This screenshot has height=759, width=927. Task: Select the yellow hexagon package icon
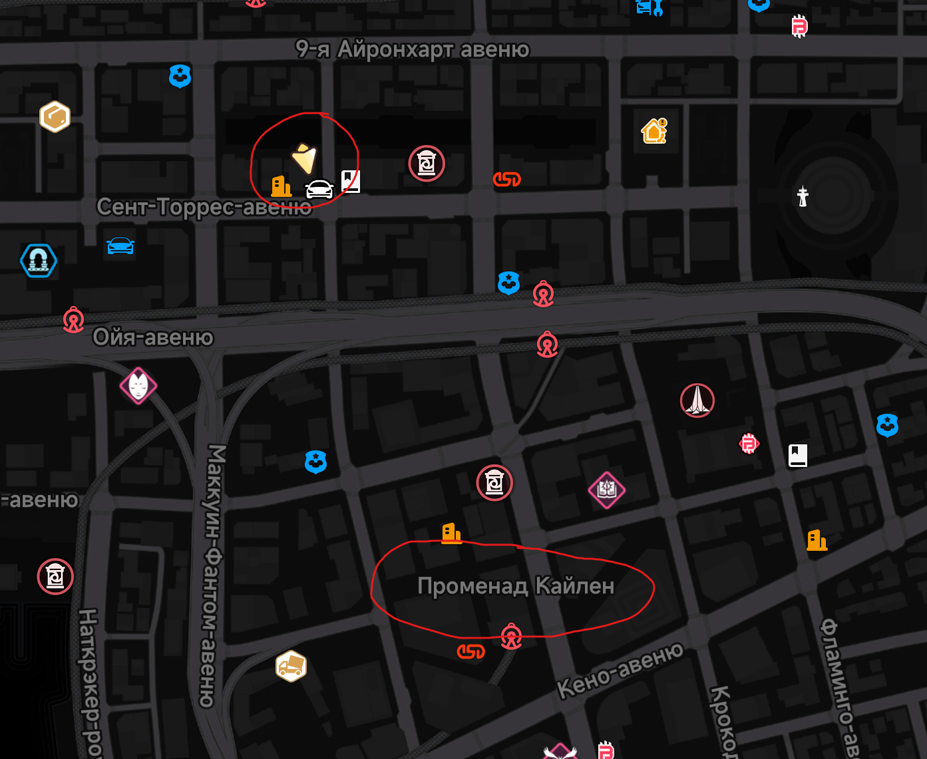pyautogui.click(x=55, y=117)
